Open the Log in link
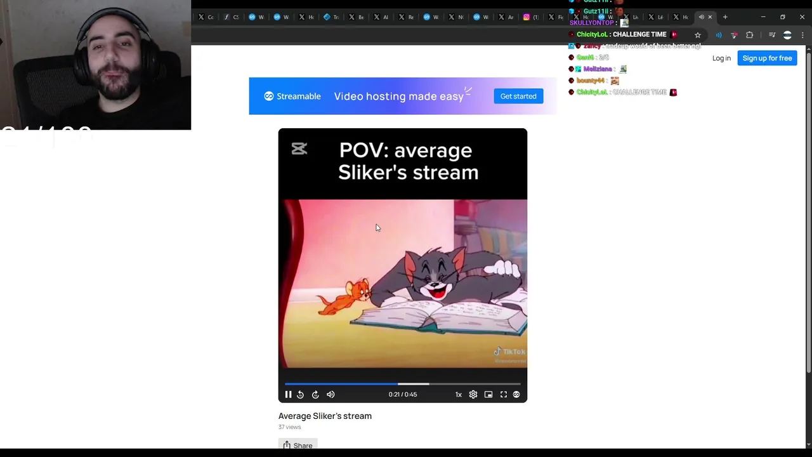Image resolution: width=812 pixels, height=457 pixels. (721, 58)
